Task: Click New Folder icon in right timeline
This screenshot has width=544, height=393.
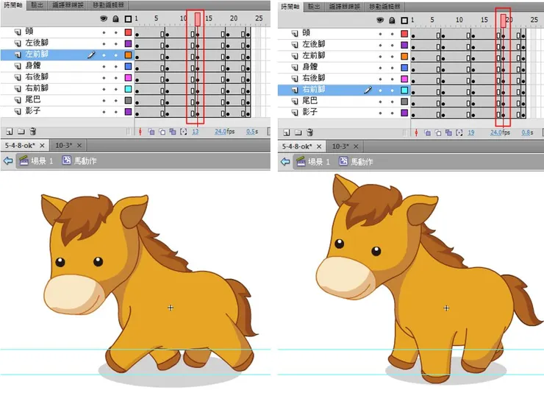Action: [x=298, y=132]
